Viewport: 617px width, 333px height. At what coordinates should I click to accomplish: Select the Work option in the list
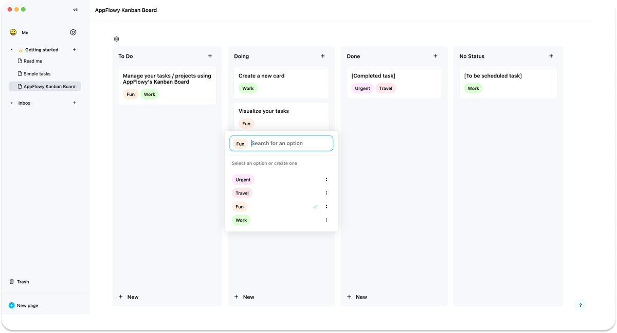point(241,220)
